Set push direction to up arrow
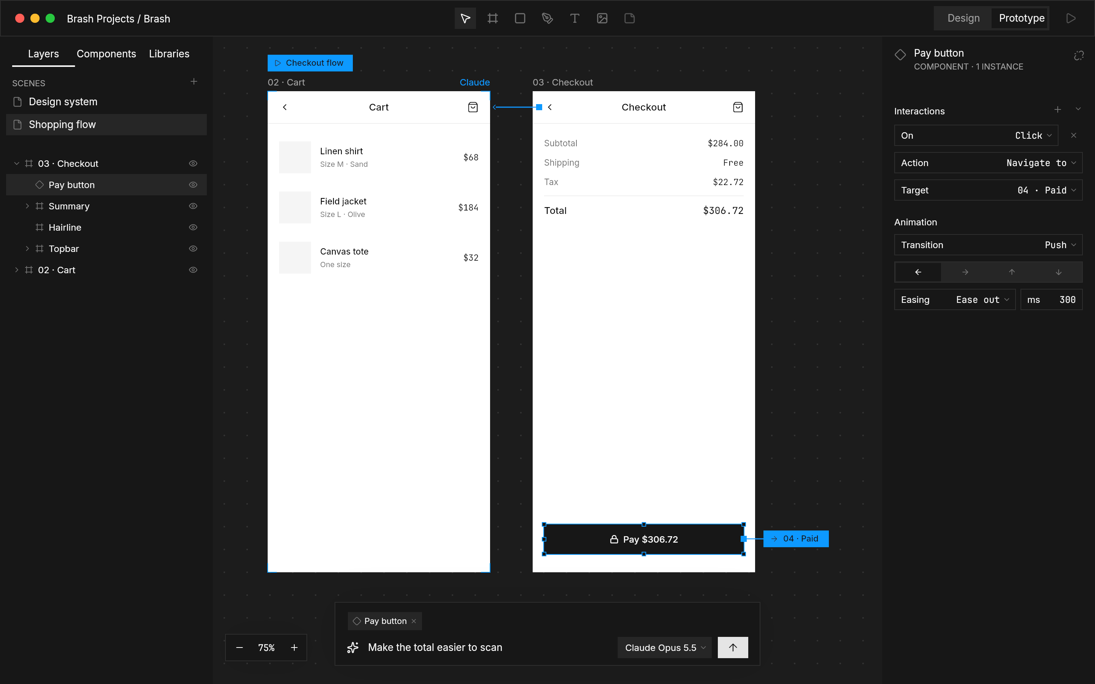This screenshot has height=684, width=1095. (x=1012, y=272)
